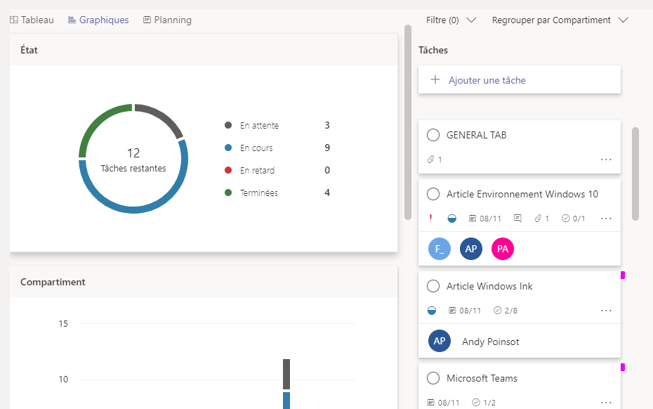Expand the Filtre (0) dropdown
The image size is (653, 409).
coord(451,20)
